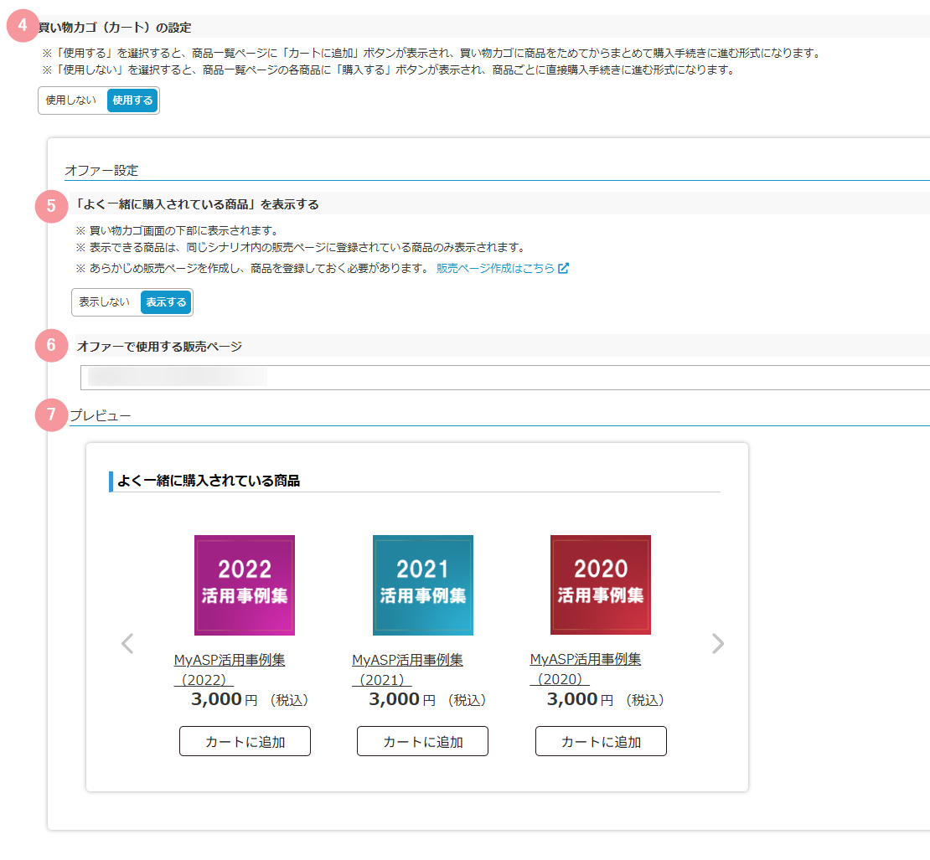Open the オファーで使用する販売ページ select field
Viewport: 930px width, 860px height.
[x=504, y=378]
